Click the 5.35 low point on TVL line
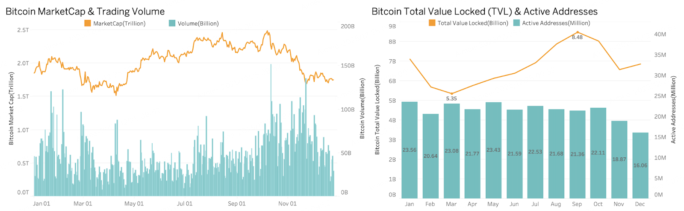This screenshot has height=211, width=684. (x=451, y=94)
